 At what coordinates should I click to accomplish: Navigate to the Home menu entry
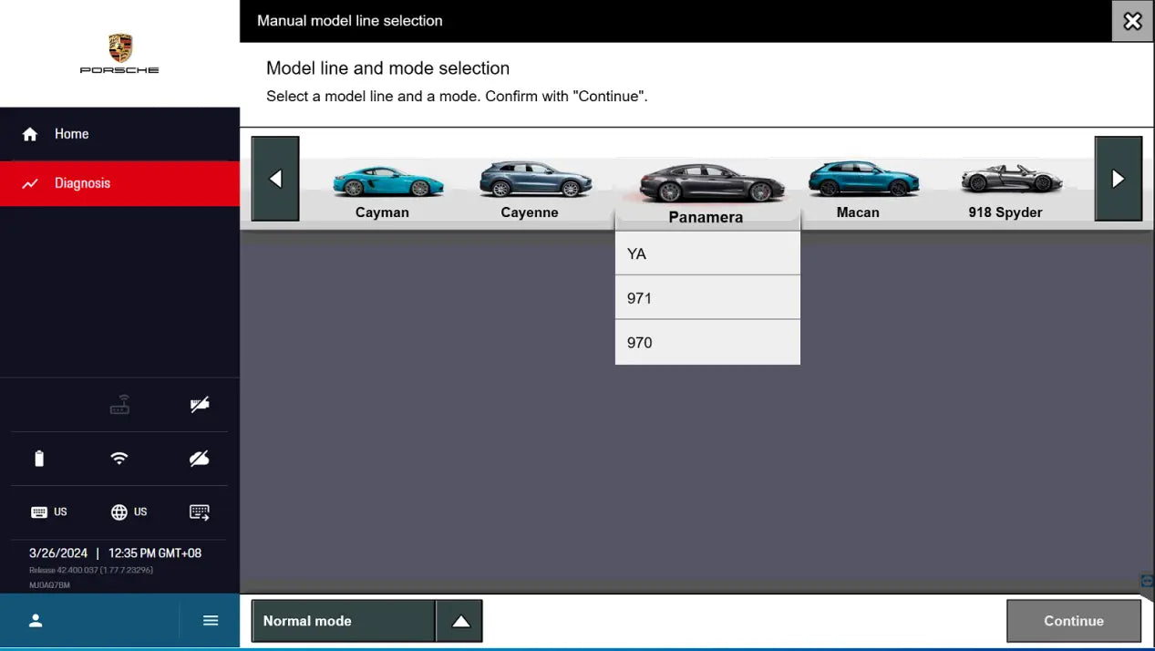click(71, 133)
